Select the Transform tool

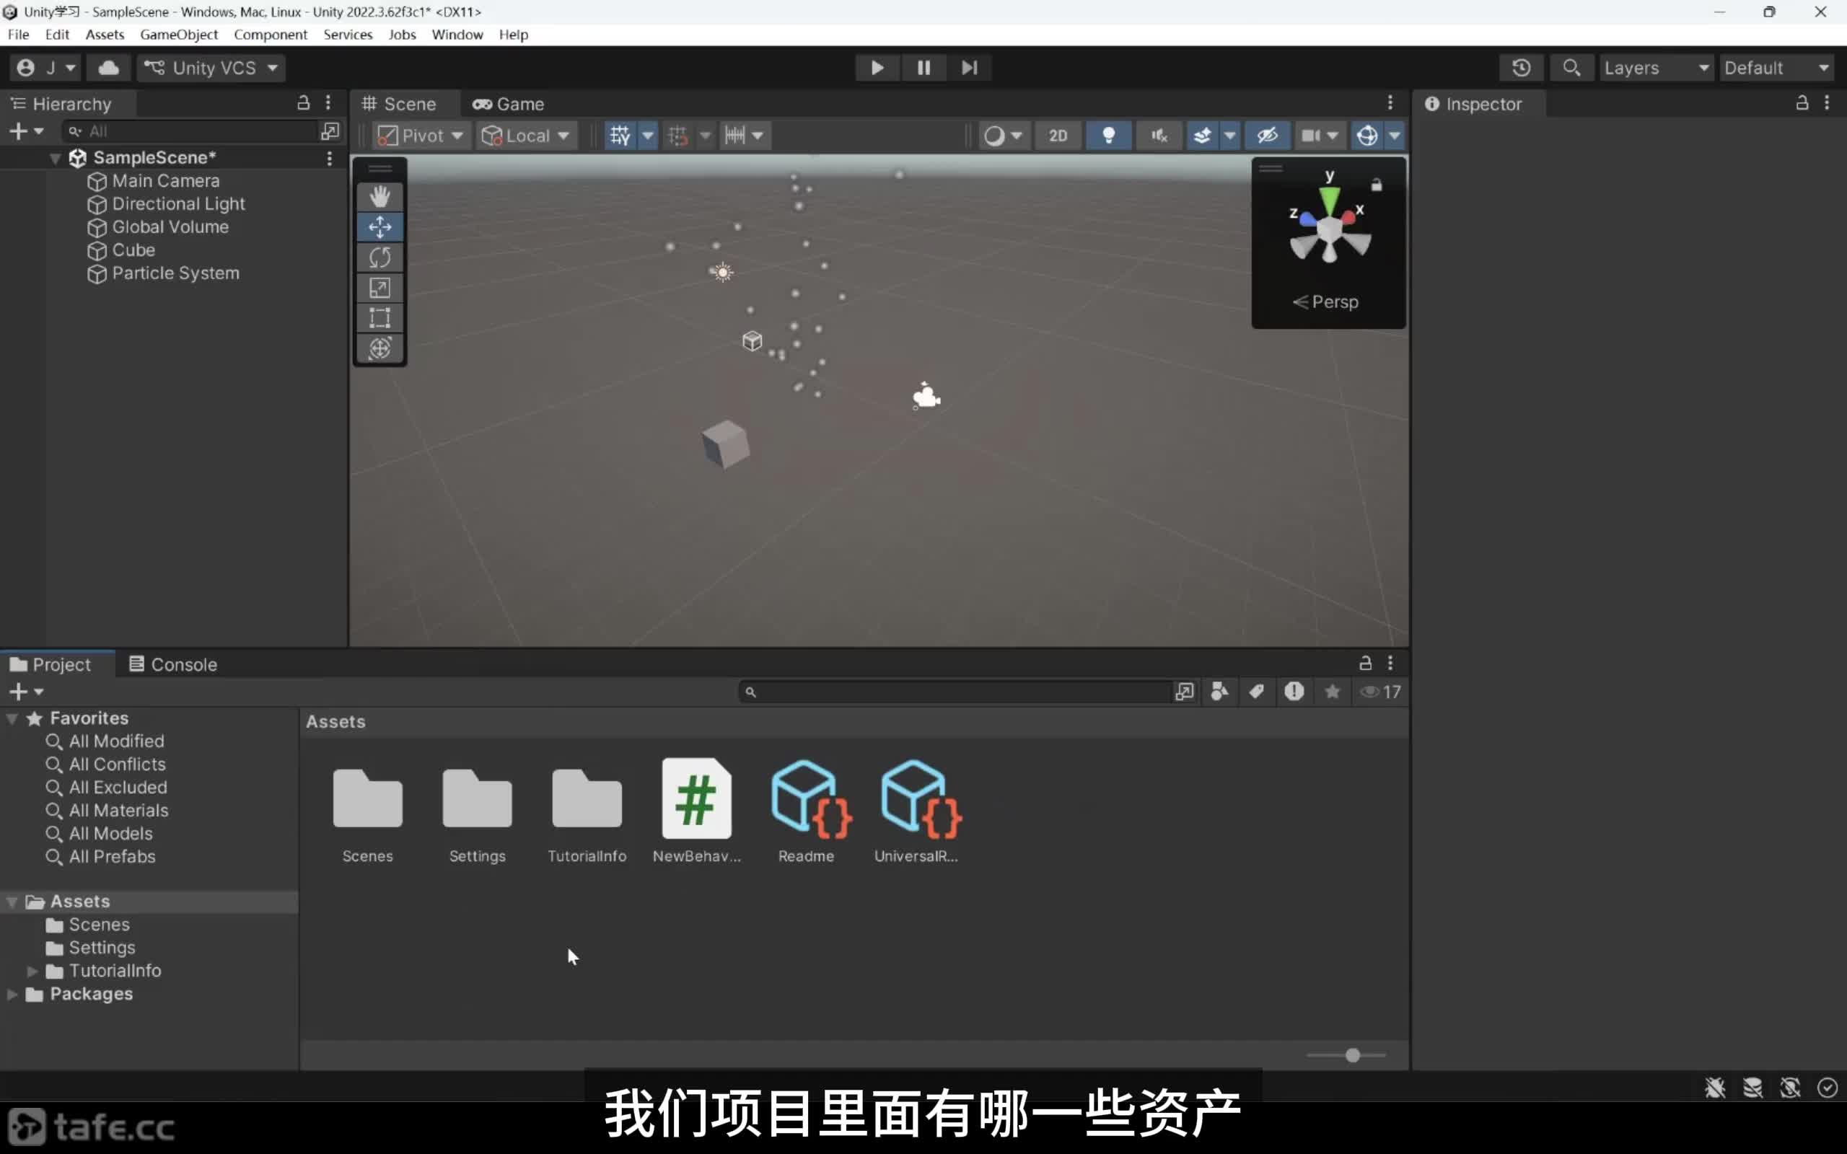click(380, 348)
